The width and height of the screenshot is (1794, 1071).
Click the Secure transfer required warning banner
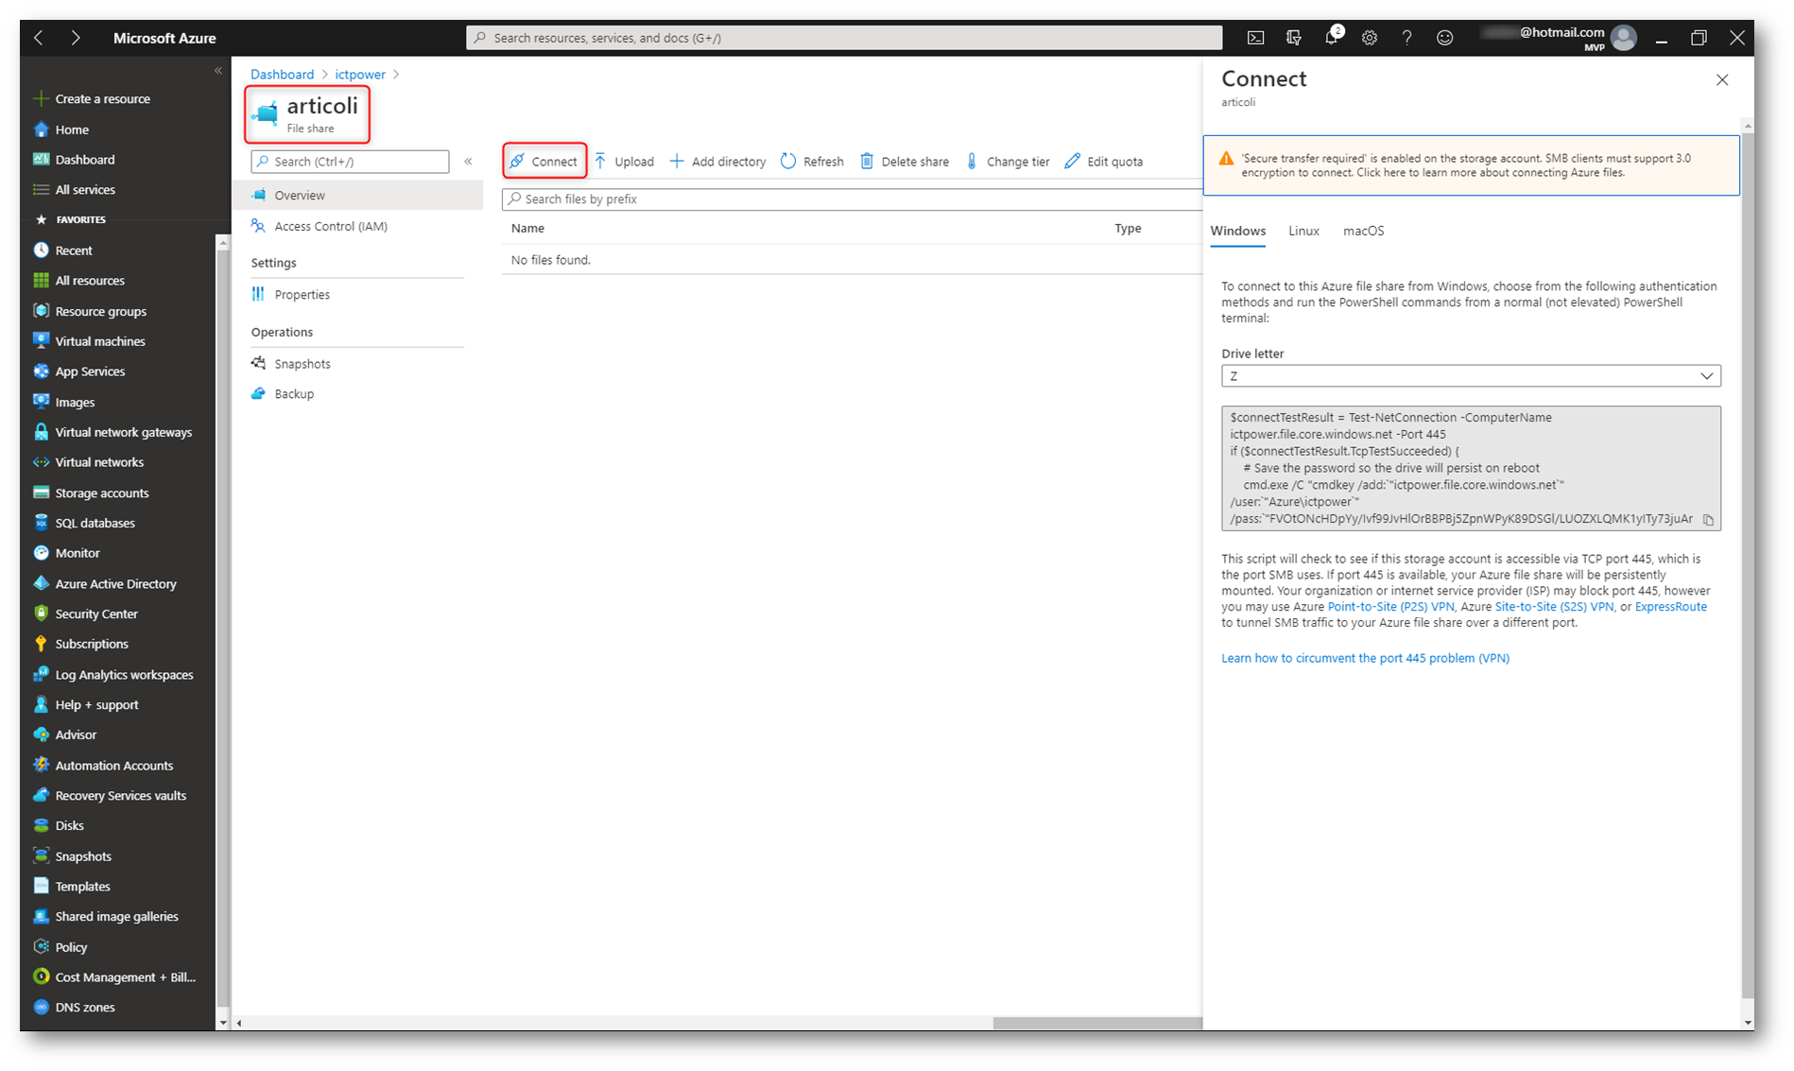[x=1471, y=165]
